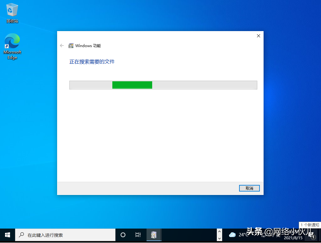Open the calendar from the 2021/8/15 date
The width and height of the screenshot is (321, 243).
click(x=293, y=238)
